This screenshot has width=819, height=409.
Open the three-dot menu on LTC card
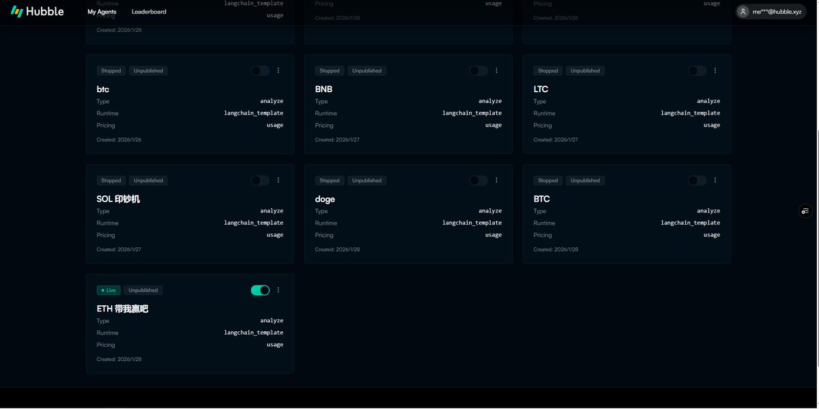[715, 70]
